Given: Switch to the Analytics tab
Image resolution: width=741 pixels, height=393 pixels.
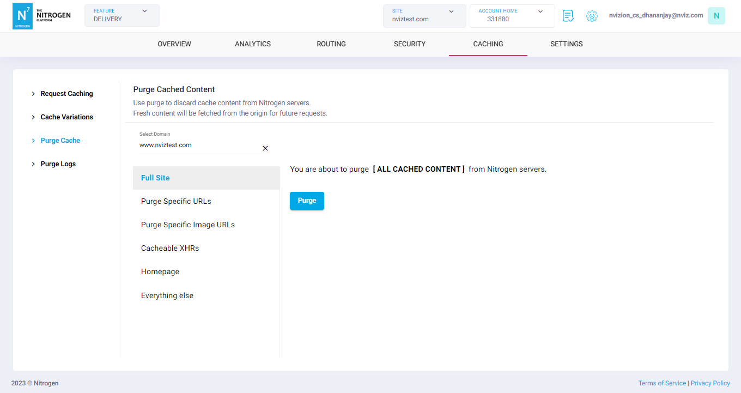Looking at the screenshot, I should click(253, 44).
